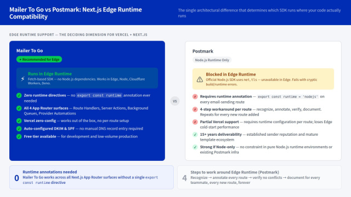This screenshot has width=351, height=197.
Task: Click the text Auto-configured DKIM & SPF
Action: [49, 129]
